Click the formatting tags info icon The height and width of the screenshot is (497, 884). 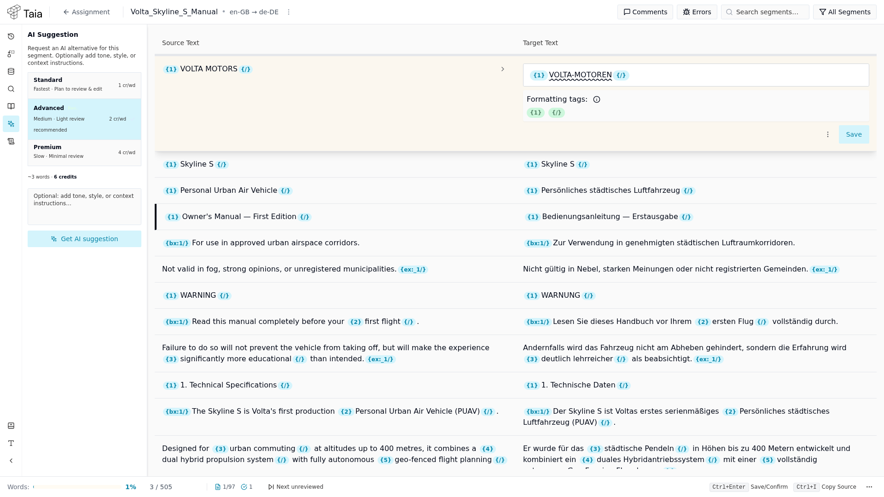(x=597, y=99)
